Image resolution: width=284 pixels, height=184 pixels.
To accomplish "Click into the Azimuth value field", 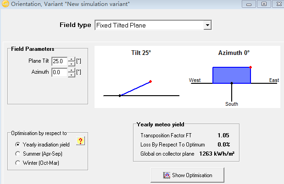I will 59,72.
